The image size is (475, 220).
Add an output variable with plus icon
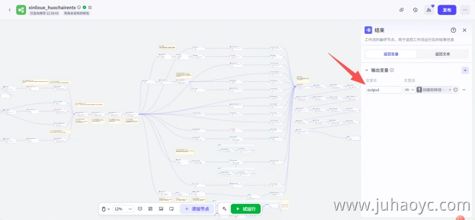click(465, 70)
